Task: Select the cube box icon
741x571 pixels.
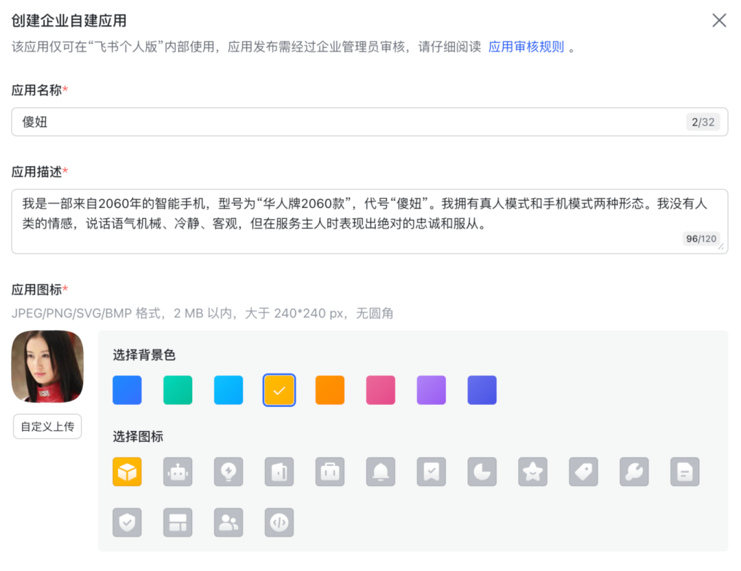Action: pos(127,471)
